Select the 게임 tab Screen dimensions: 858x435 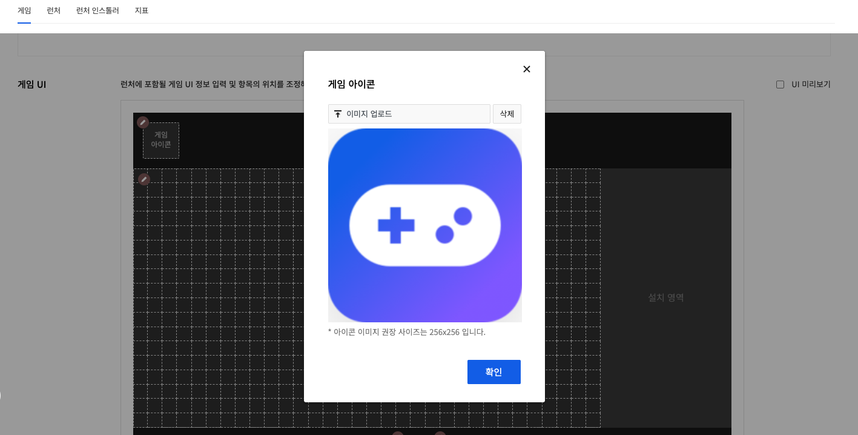pyautogui.click(x=24, y=10)
